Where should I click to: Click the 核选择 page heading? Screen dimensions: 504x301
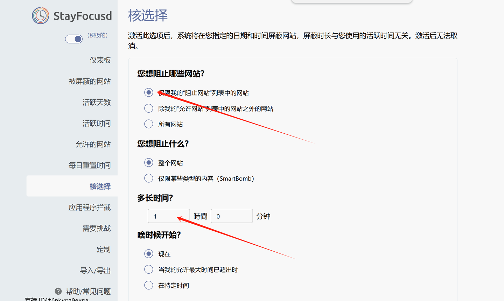[x=148, y=15]
